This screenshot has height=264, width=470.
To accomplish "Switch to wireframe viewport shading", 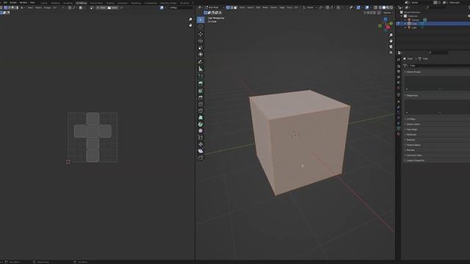I will (x=380, y=7).
